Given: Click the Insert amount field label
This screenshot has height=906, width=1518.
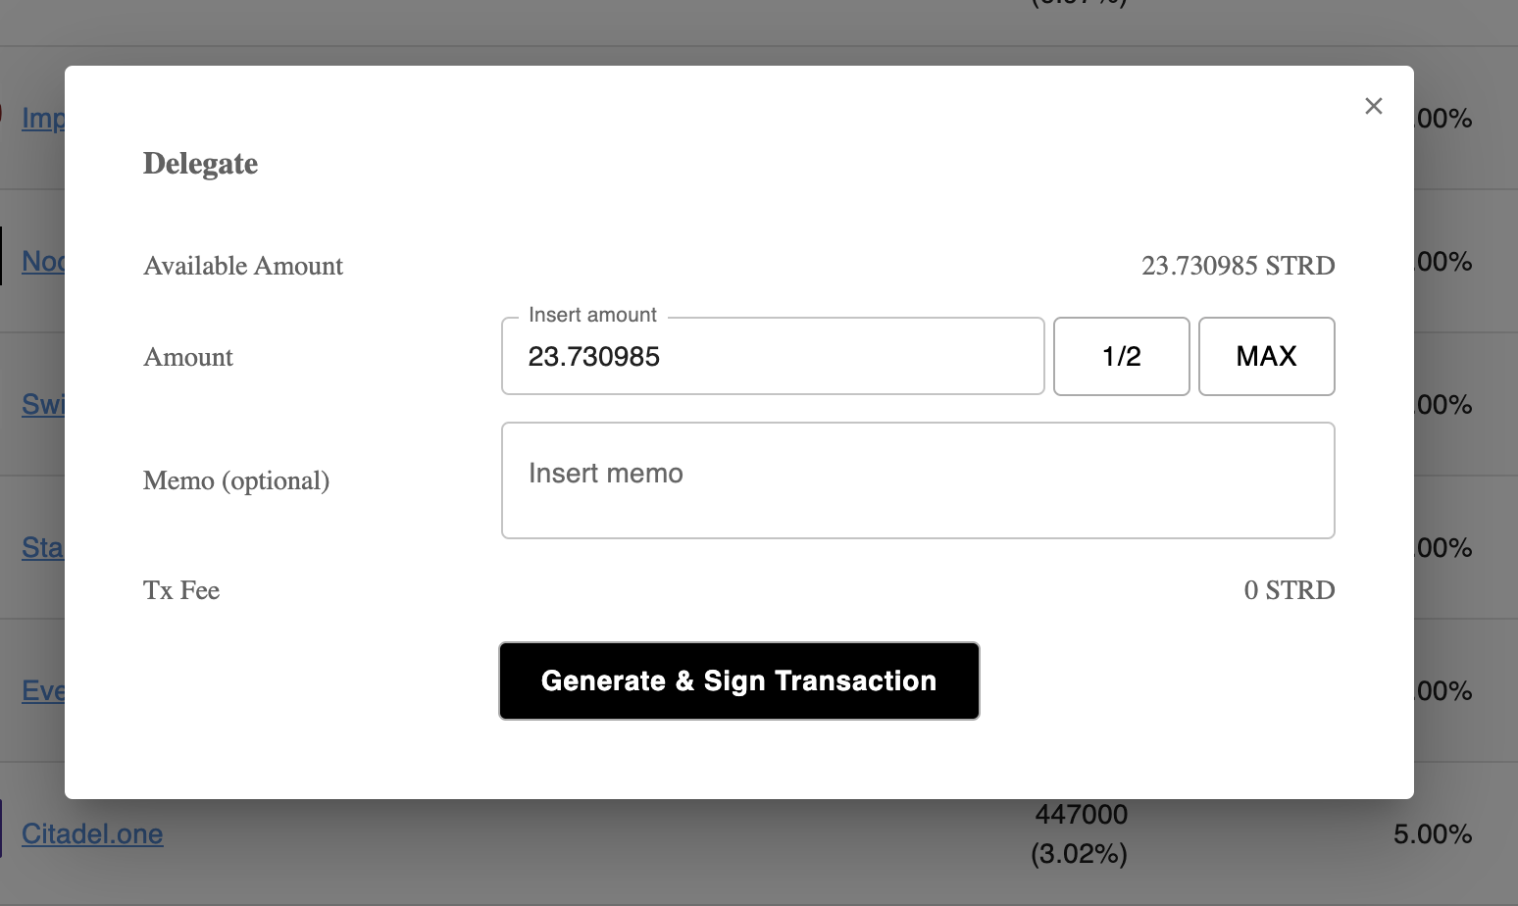Looking at the screenshot, I should point(592,314).
